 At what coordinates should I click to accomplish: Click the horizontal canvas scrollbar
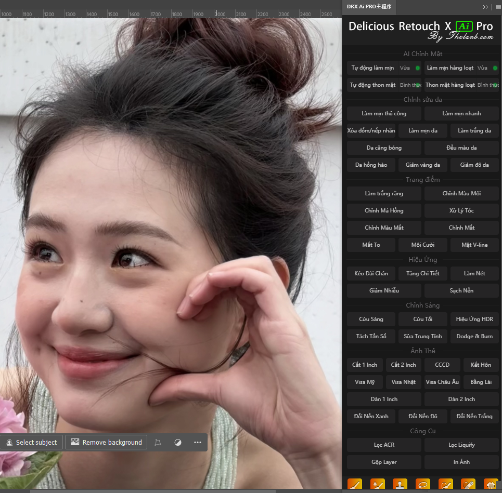(153, 491)
